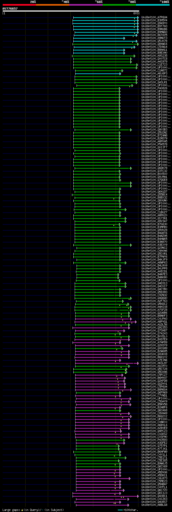Select hit label UniRef100_C7YND1
The height and width of the screenshot is (512, 172).
tap(154, 395)
